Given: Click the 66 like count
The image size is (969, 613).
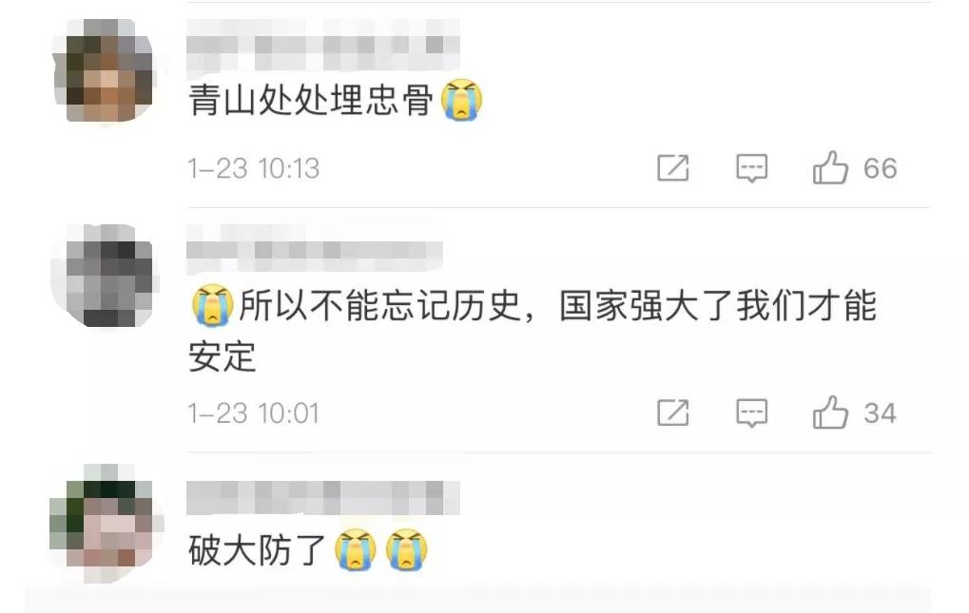Looking at the screenshot, I should (880, 168).
